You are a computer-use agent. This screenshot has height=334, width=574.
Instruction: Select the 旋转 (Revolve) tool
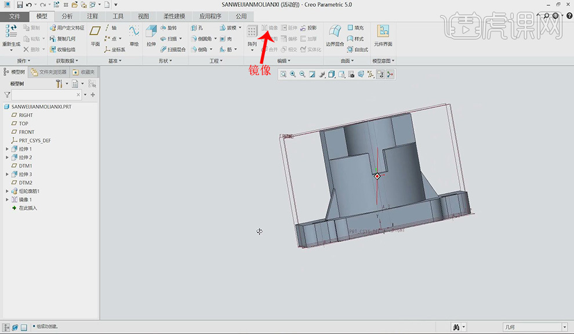click(x=168, y=28)
